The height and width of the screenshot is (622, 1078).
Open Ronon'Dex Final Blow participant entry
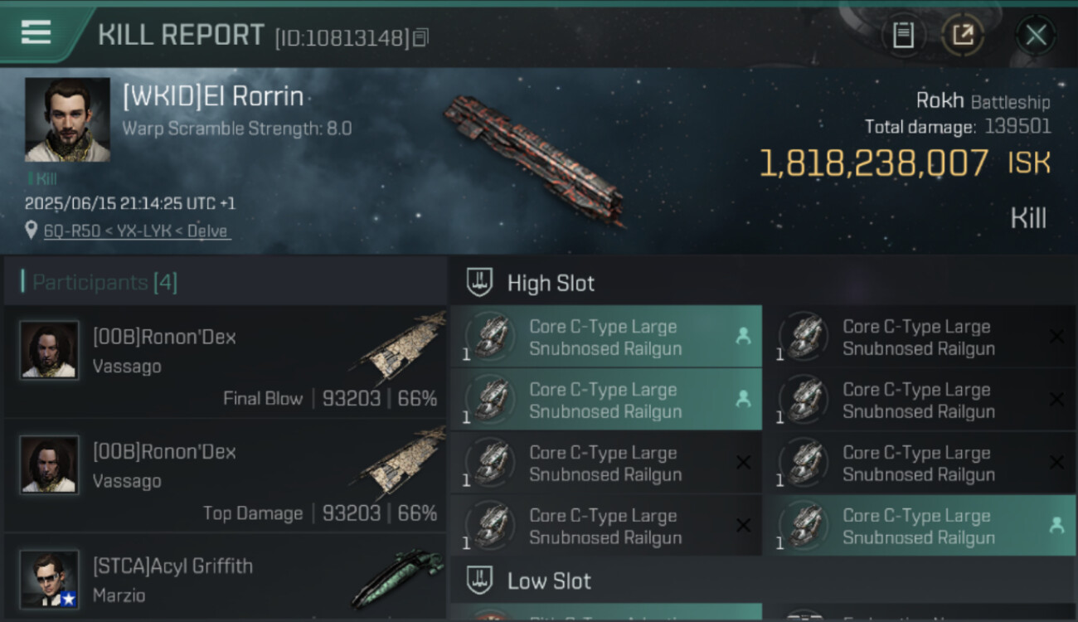226,367
